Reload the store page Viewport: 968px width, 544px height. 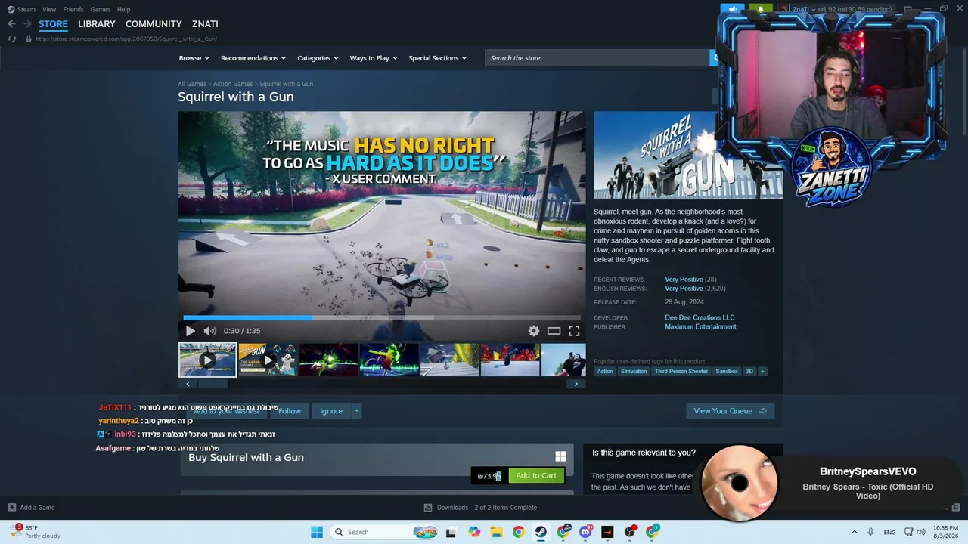pyautogui.click(x=12, y=39)
